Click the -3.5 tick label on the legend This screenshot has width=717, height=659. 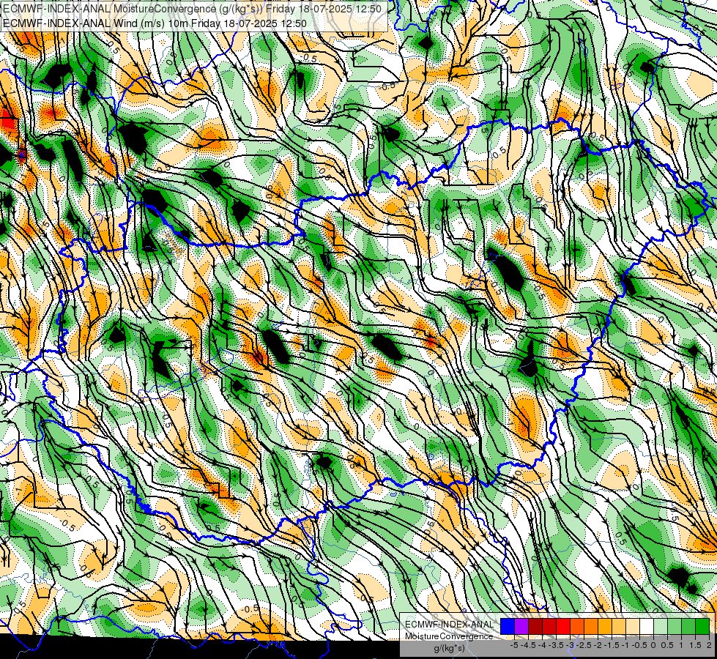point(556,645)
